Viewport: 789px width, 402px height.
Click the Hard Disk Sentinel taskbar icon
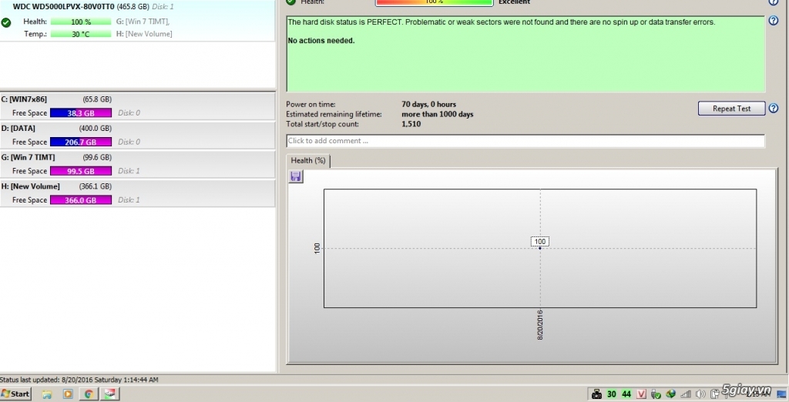tap(110, 394)
